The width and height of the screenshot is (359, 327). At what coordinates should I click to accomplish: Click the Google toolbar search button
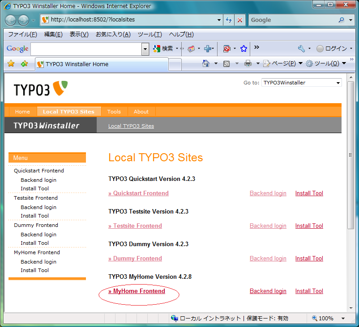[x=163, y=48]
